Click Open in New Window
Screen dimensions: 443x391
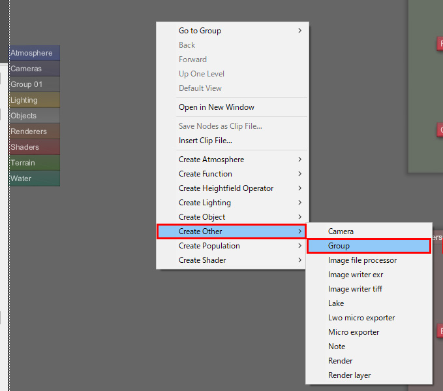pyautogui.click(x=217, y=107)
